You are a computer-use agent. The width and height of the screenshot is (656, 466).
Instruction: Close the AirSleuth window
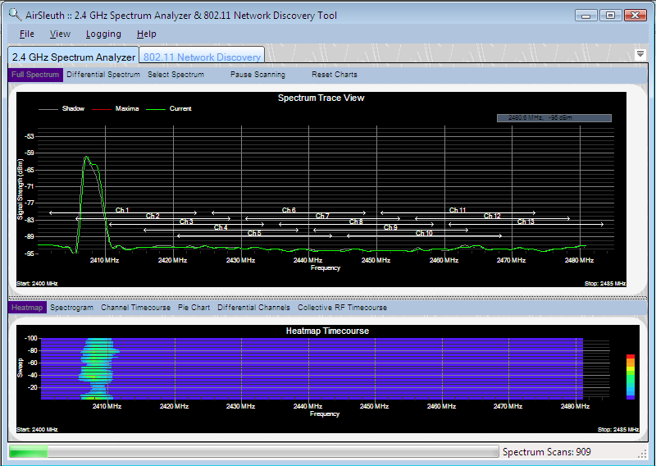click(635, 16)
